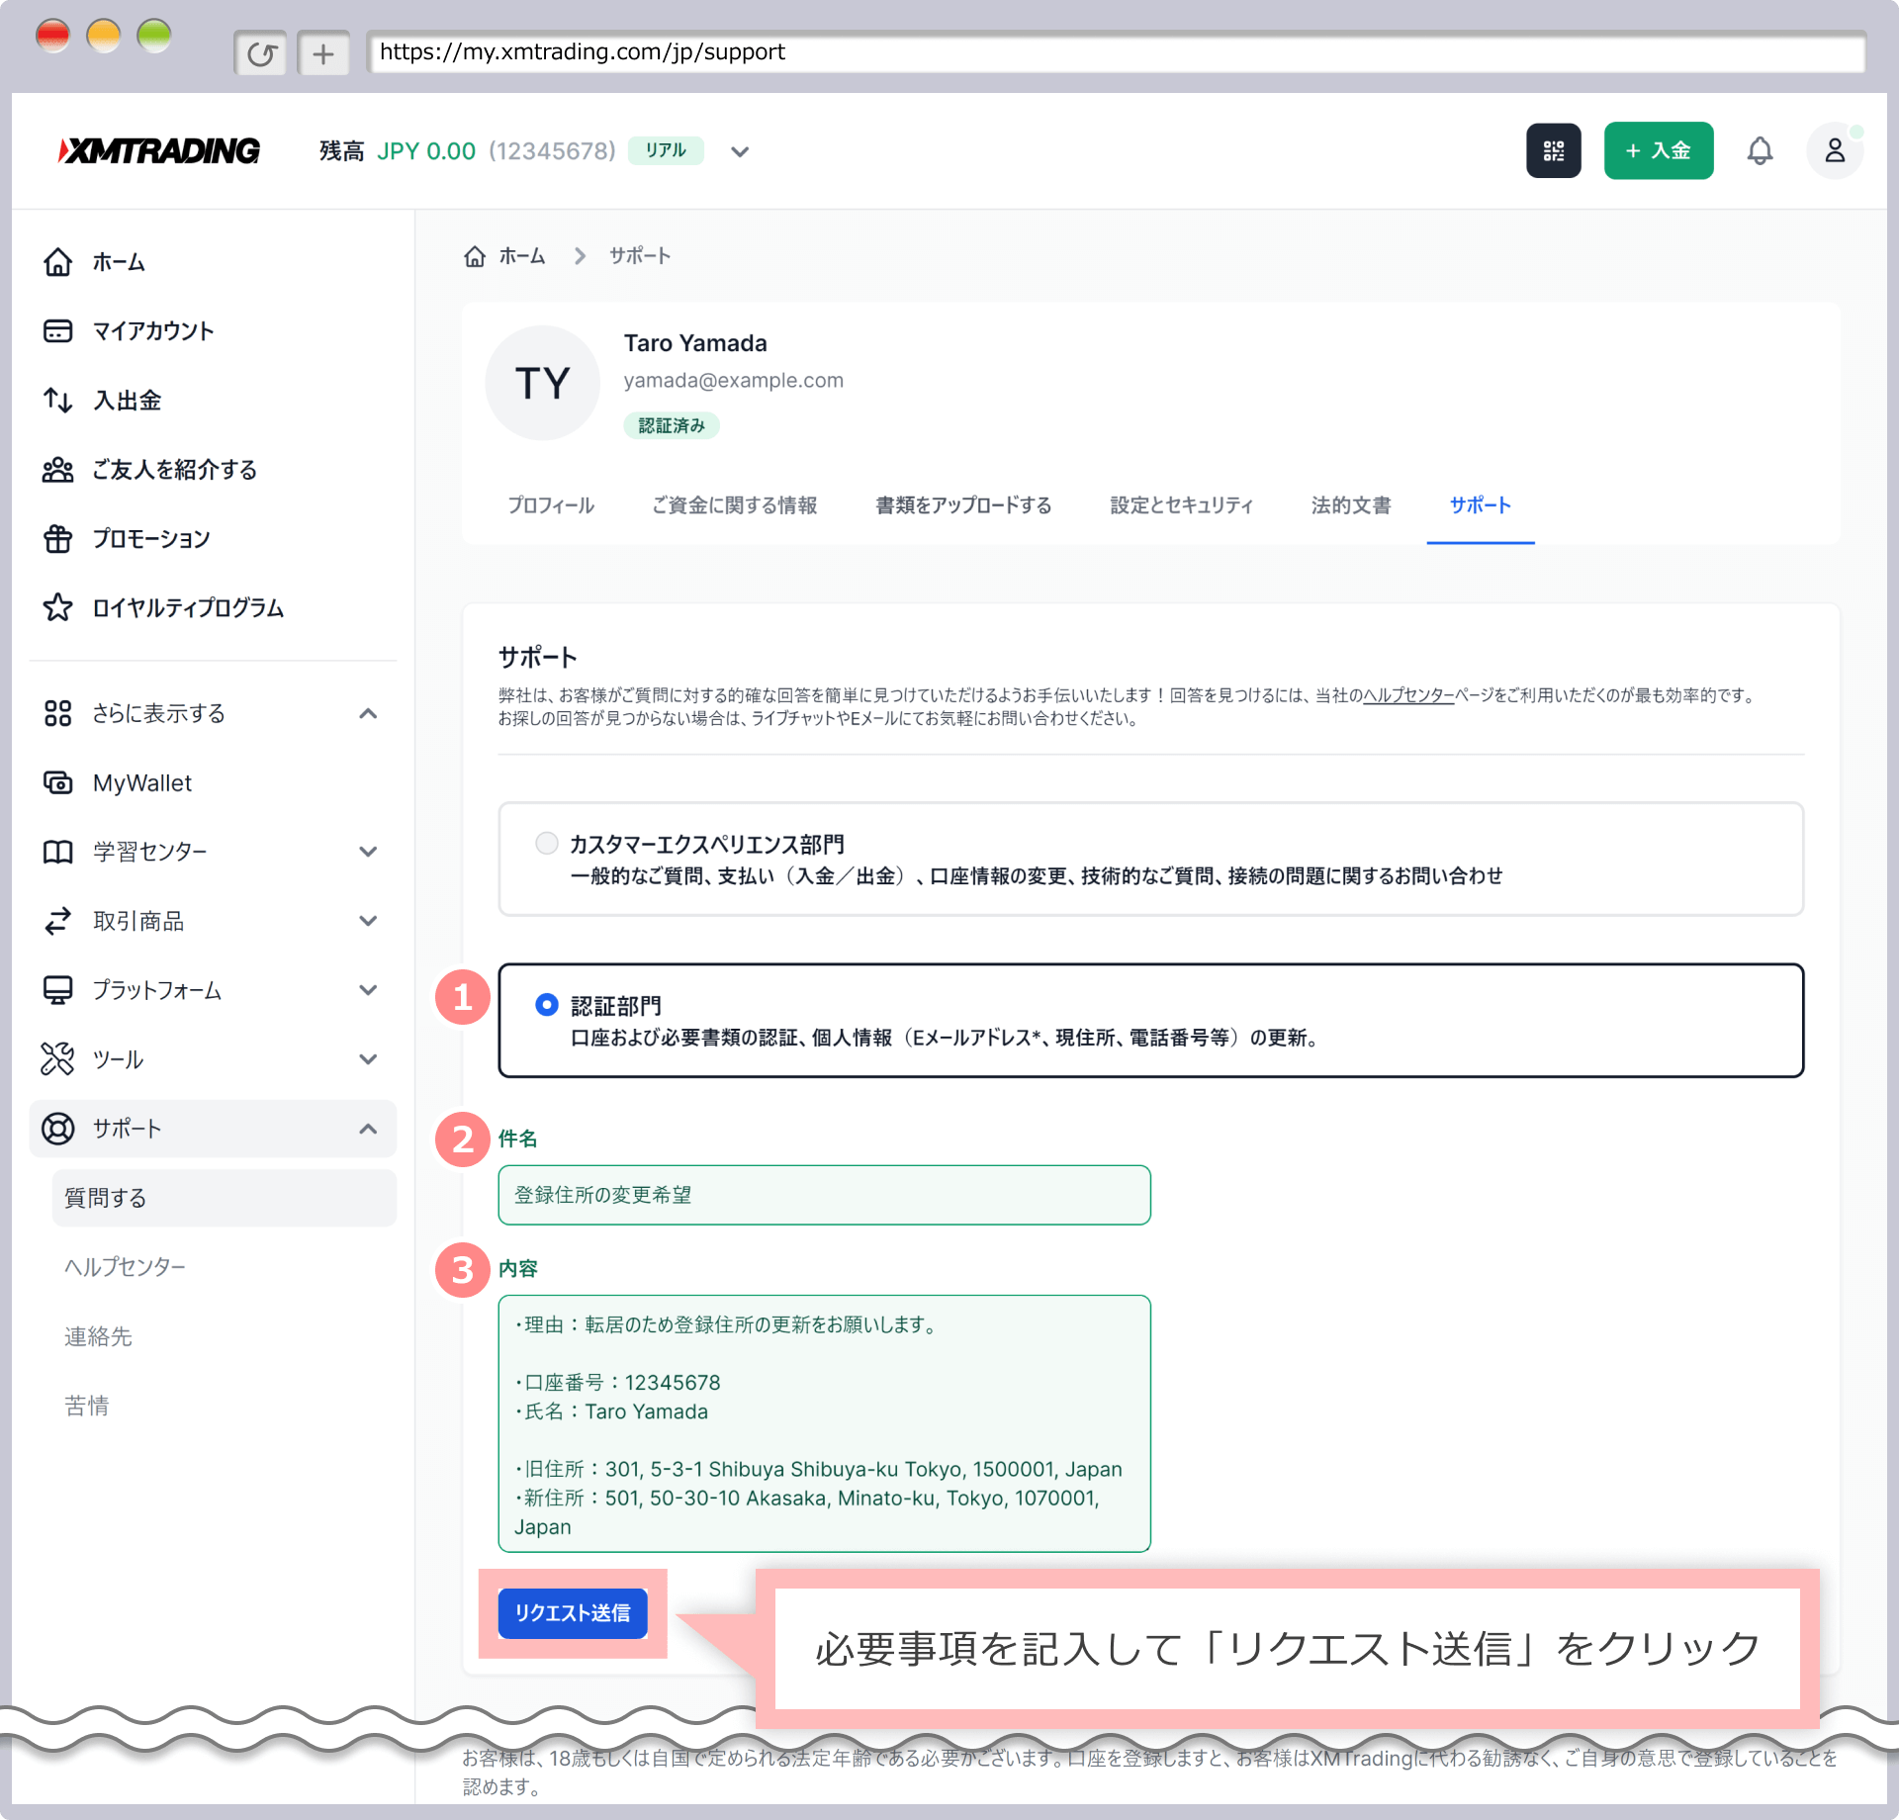Screen dimensions: 1899x1820
Task: Open the user profile avatar icon
Action: [1834, 151]
